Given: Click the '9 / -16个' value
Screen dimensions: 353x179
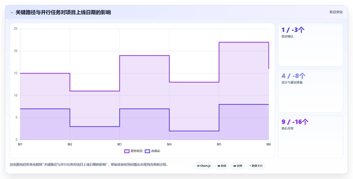Looking at the screenshot, I should (295, 122).
